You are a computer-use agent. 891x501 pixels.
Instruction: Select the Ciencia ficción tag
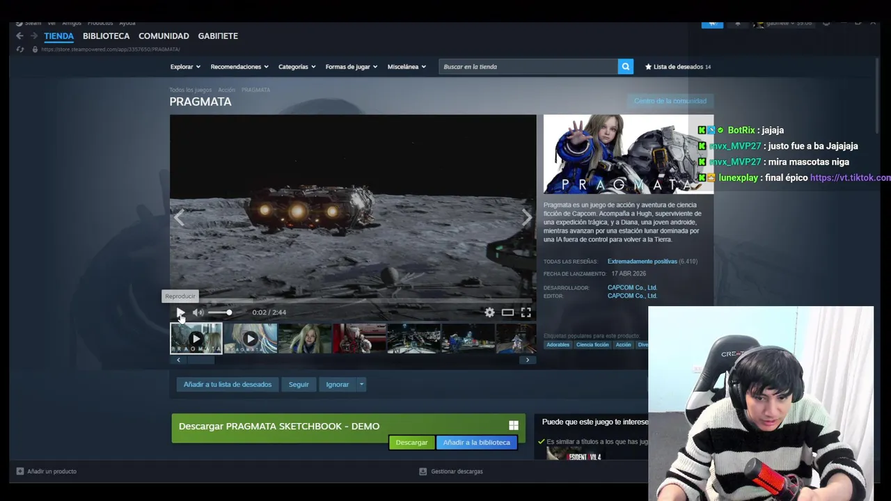[x=592, y=344]
